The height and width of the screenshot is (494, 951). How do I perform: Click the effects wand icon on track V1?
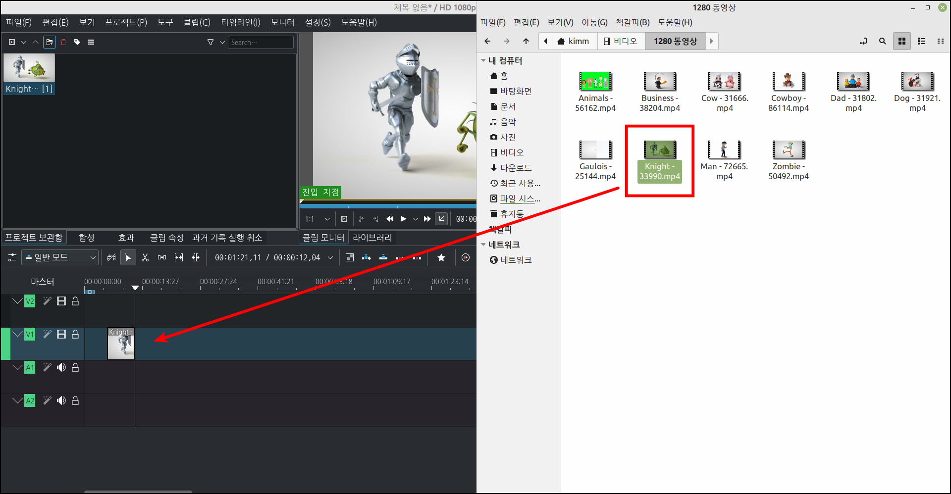pos(47,334)
